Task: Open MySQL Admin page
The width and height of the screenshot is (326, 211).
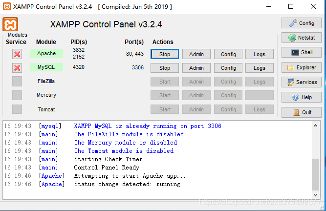Action: click(196, 68)
